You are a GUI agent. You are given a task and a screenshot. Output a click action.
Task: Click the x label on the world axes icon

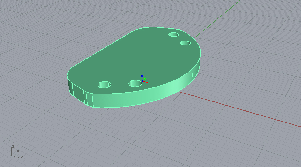pyautogui.click(x=22, y=157)
